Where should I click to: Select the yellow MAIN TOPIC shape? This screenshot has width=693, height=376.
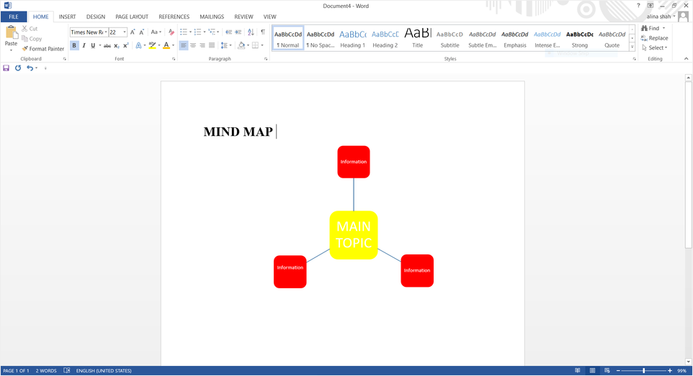354,235
